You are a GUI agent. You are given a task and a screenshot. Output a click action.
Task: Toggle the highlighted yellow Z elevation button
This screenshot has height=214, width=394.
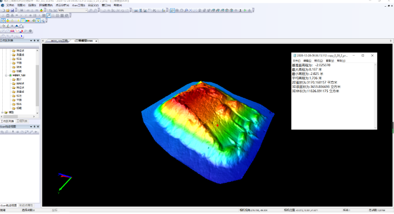(23, 21)
